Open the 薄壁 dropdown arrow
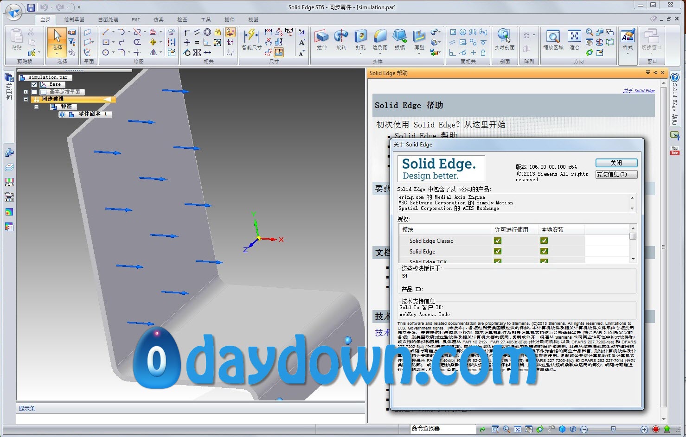The height and width of the screenshot is (437, 686). pos(419,54)
